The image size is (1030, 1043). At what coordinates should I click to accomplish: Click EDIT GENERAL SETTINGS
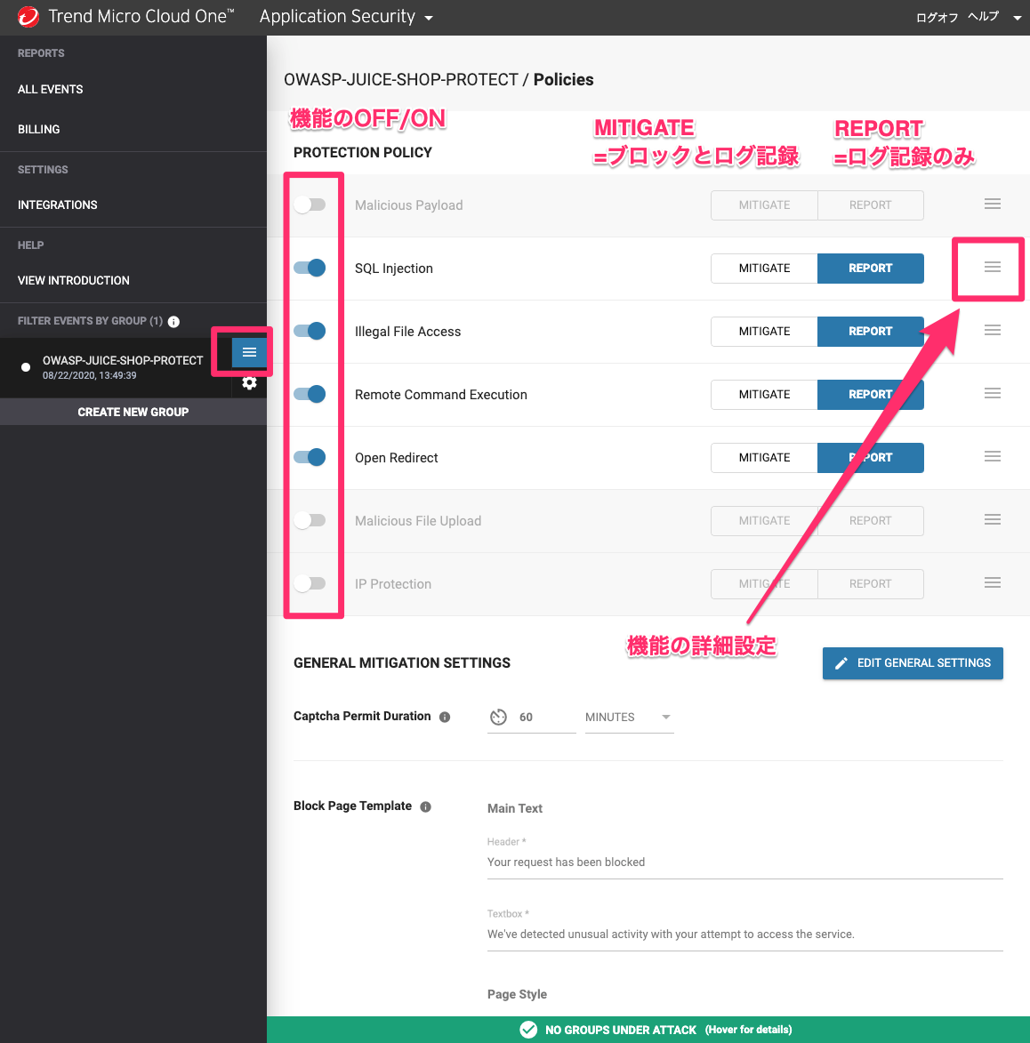pos(913,662)
